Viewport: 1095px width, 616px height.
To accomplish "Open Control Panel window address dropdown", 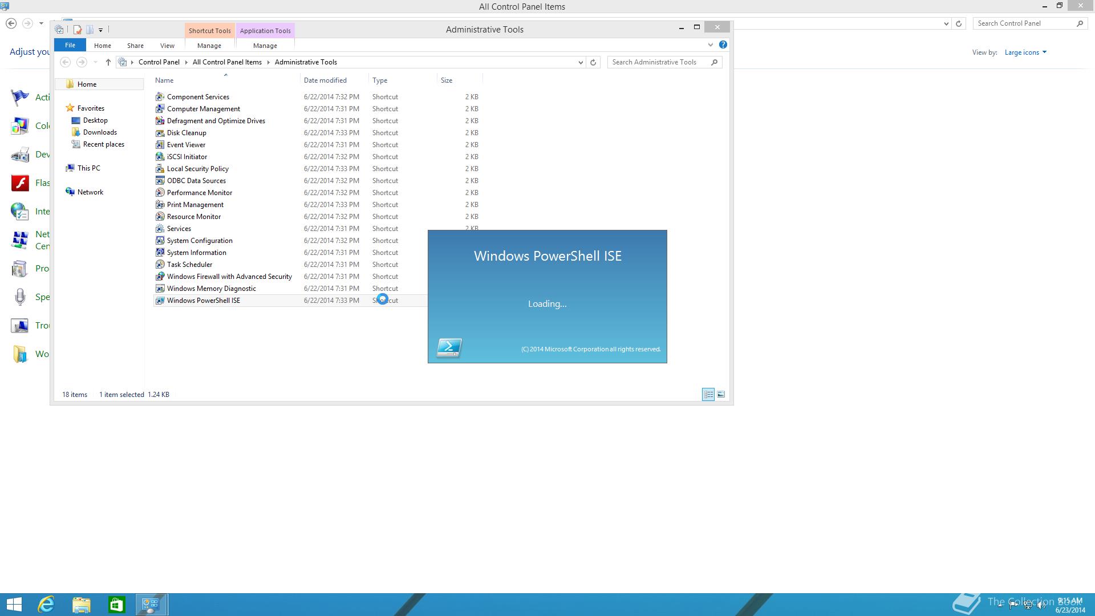I will point(946,23).
